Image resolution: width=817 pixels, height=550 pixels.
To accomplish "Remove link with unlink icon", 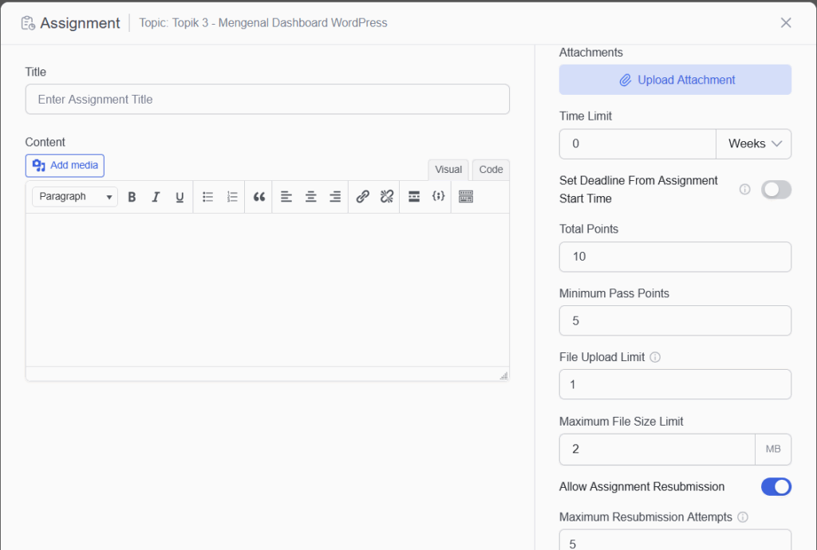I will point(387,197).
